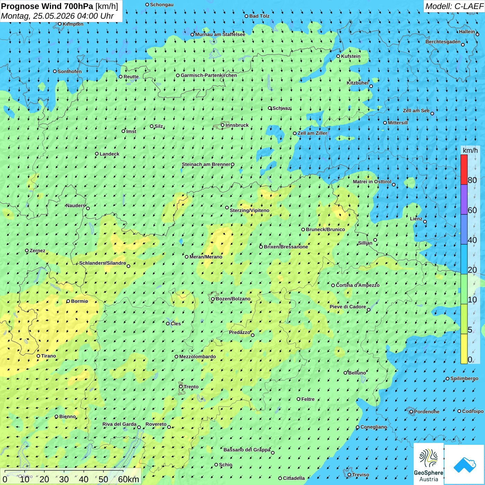Viewport: 485px width, 485px height.
Task: Click the purple 60 km/h legend band
Action: [x=464, y=200]
